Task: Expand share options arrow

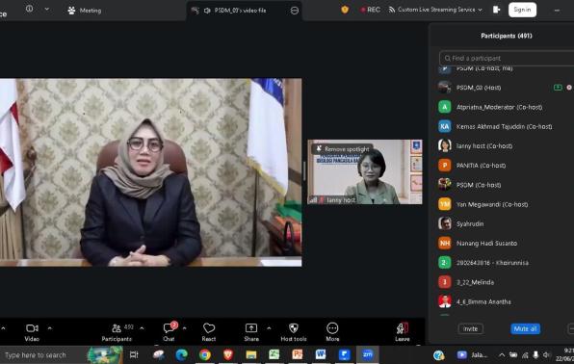Action: (x=269, y=328)
